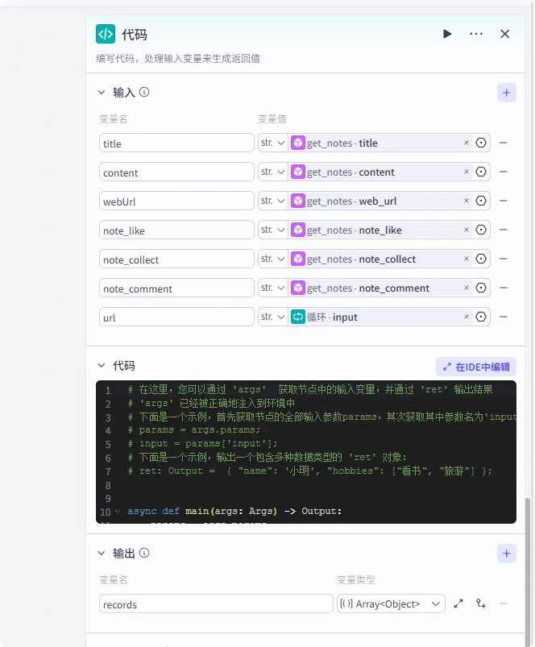Viewport: 535px width, 647px height.
Task: Edit the title variable name field
Action: pos(176,143)
